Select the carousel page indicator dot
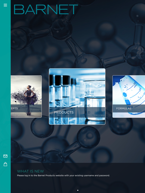The height and width of the screenshot is (193, 145). [78, 190]
